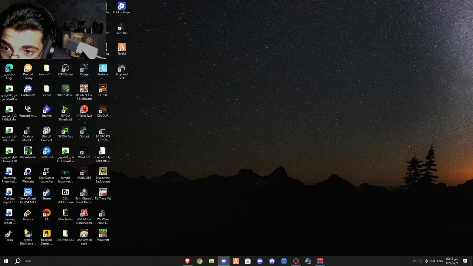The image size is (473, 266).
Task: Open the VoiceMeeter taskbar icon
Action: [320, 261]
